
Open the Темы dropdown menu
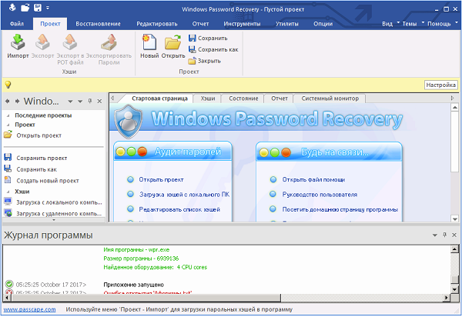(413, 24)
